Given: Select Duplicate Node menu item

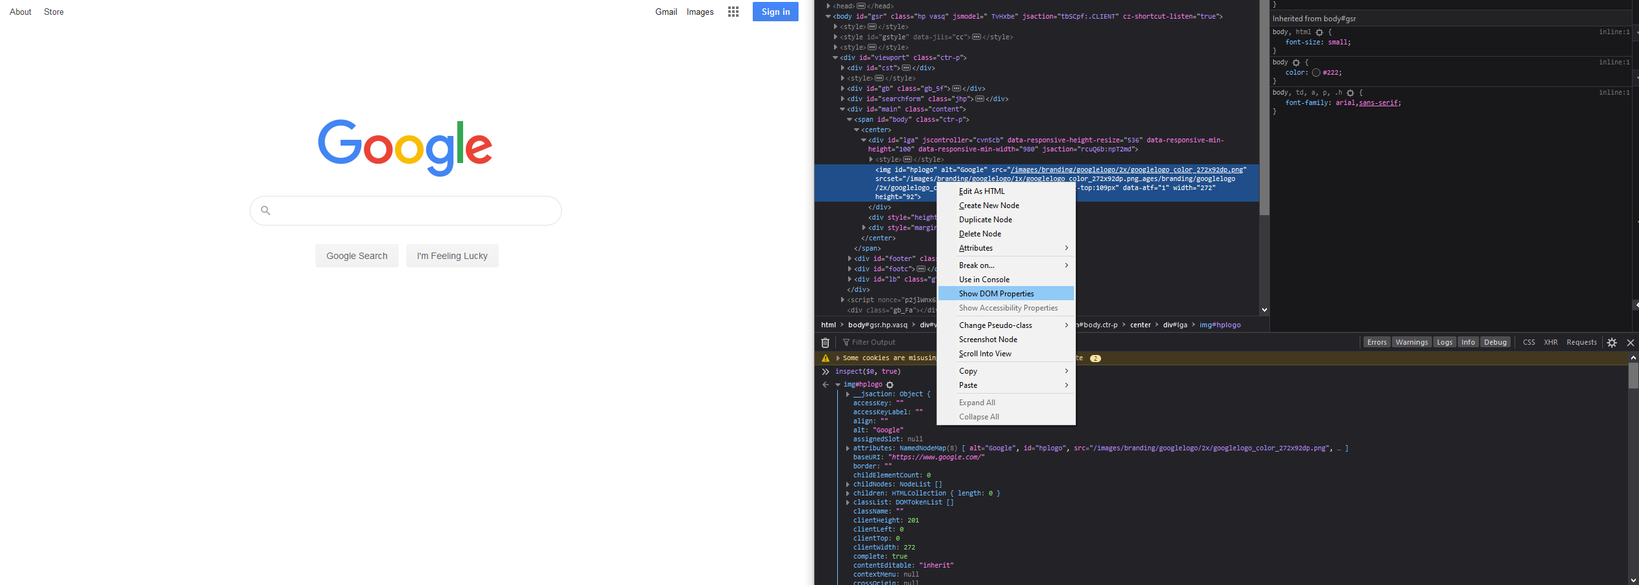Looking at the screenshot, I should [1006, 220].
